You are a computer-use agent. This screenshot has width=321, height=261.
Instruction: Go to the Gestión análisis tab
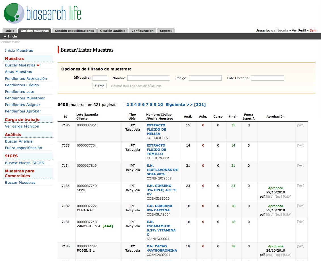pyautogui.click(x=113, y=31)
